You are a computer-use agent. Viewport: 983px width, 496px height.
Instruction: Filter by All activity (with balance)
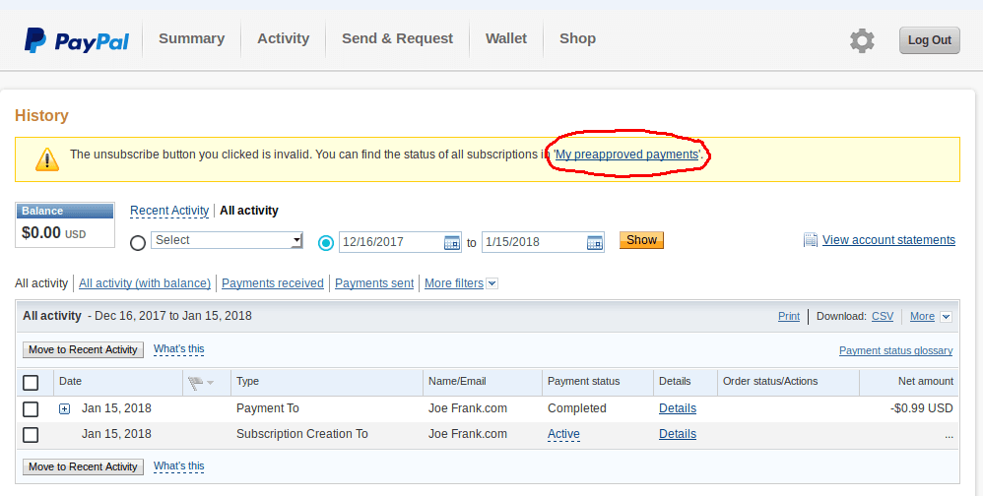145,283
